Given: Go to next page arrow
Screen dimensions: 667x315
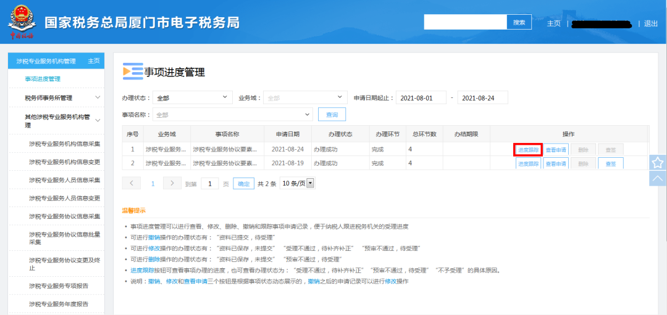Looking at the screenshot, I should [x=172, y=183].
